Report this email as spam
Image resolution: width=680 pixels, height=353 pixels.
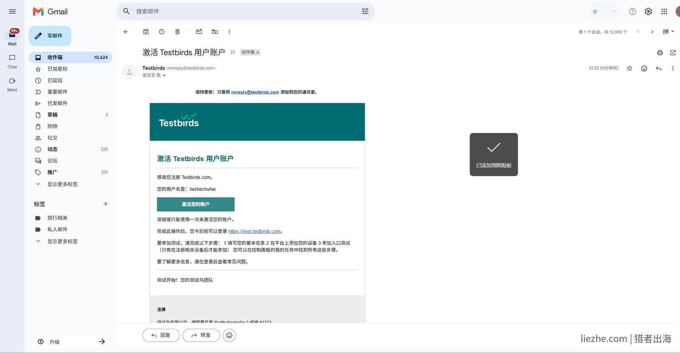pos(161,32)
